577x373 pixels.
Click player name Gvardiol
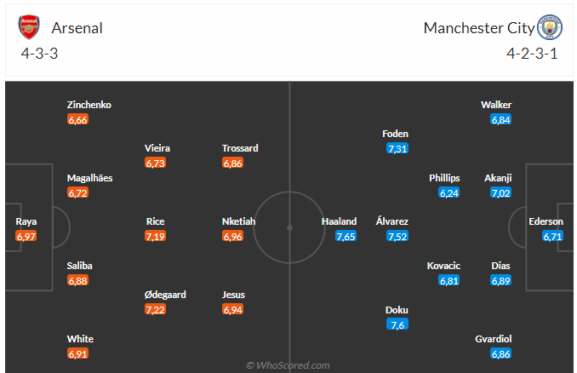(x=493, y=339)
